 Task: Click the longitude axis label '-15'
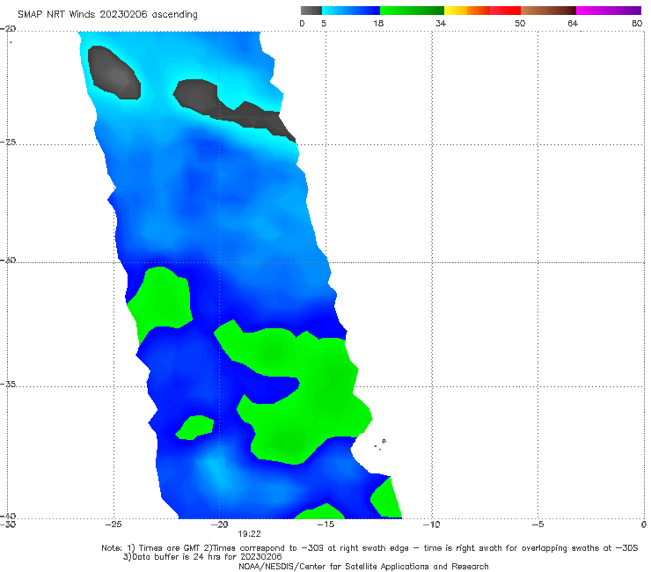point(325,524)
